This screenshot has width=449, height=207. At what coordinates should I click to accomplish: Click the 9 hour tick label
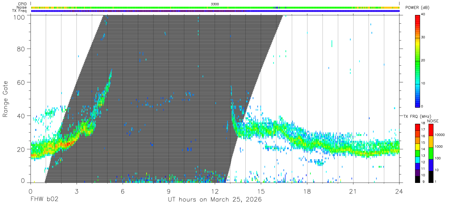tap(169, 191)
